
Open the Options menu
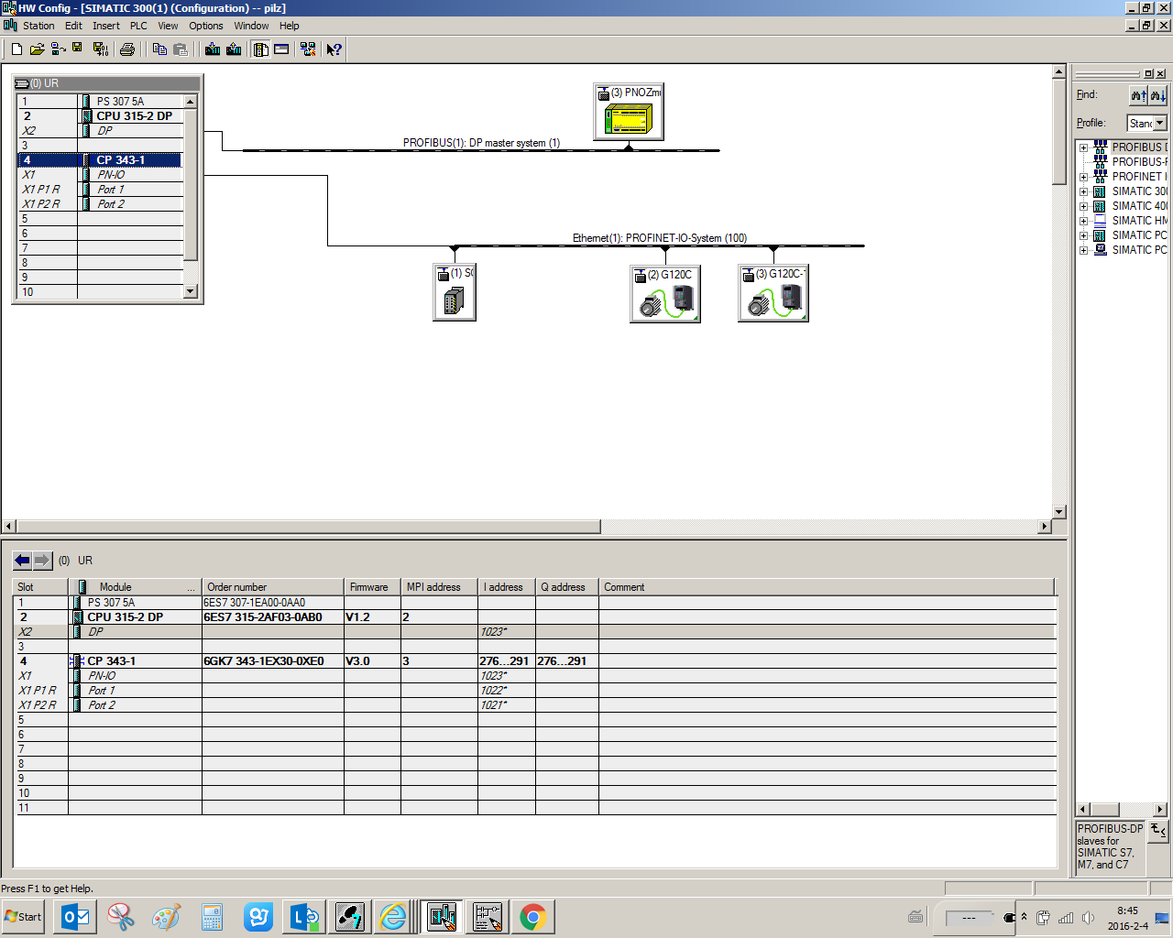206,26
